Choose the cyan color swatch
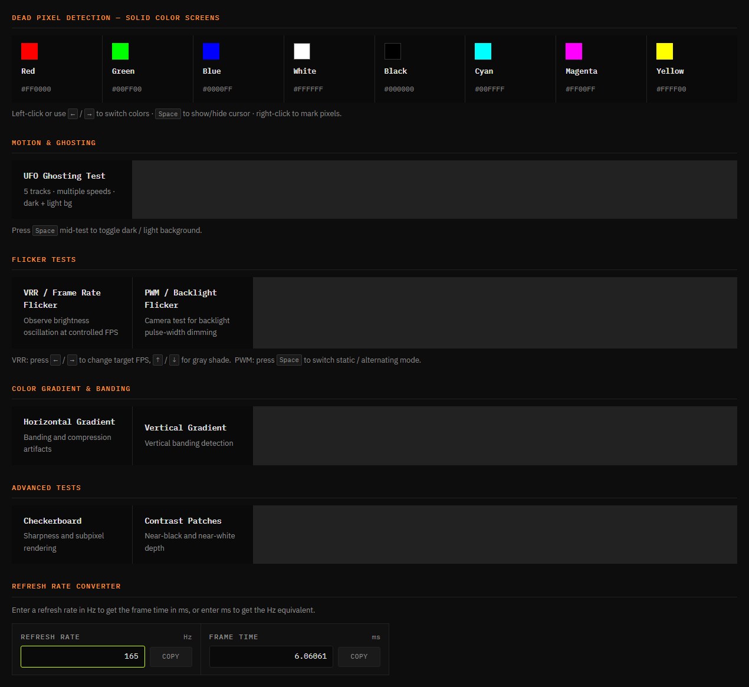This screenshot has width=749, height=687. click(483, 51)
